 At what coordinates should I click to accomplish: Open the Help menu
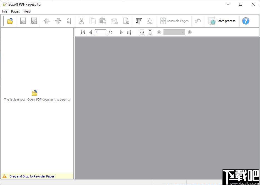pos(27,11)
